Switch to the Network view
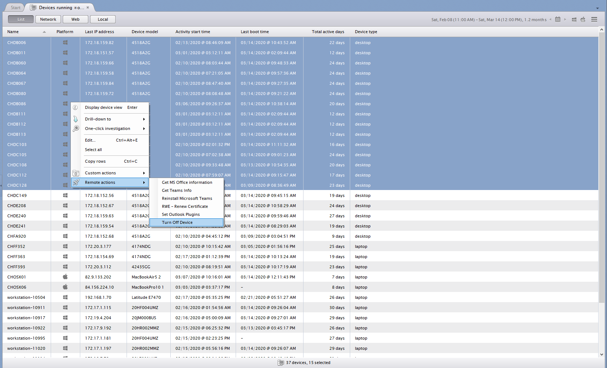The height and width of the screenshot is (368, 607). pos(48,19)
